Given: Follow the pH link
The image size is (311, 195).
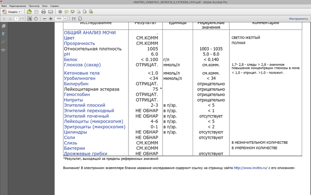Looking at the screenshot, I should point(67,54).
